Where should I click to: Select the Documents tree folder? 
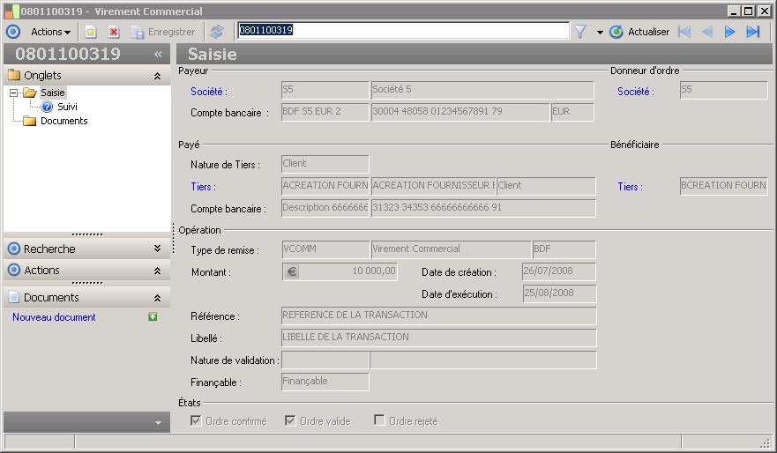tap(64, 121)
